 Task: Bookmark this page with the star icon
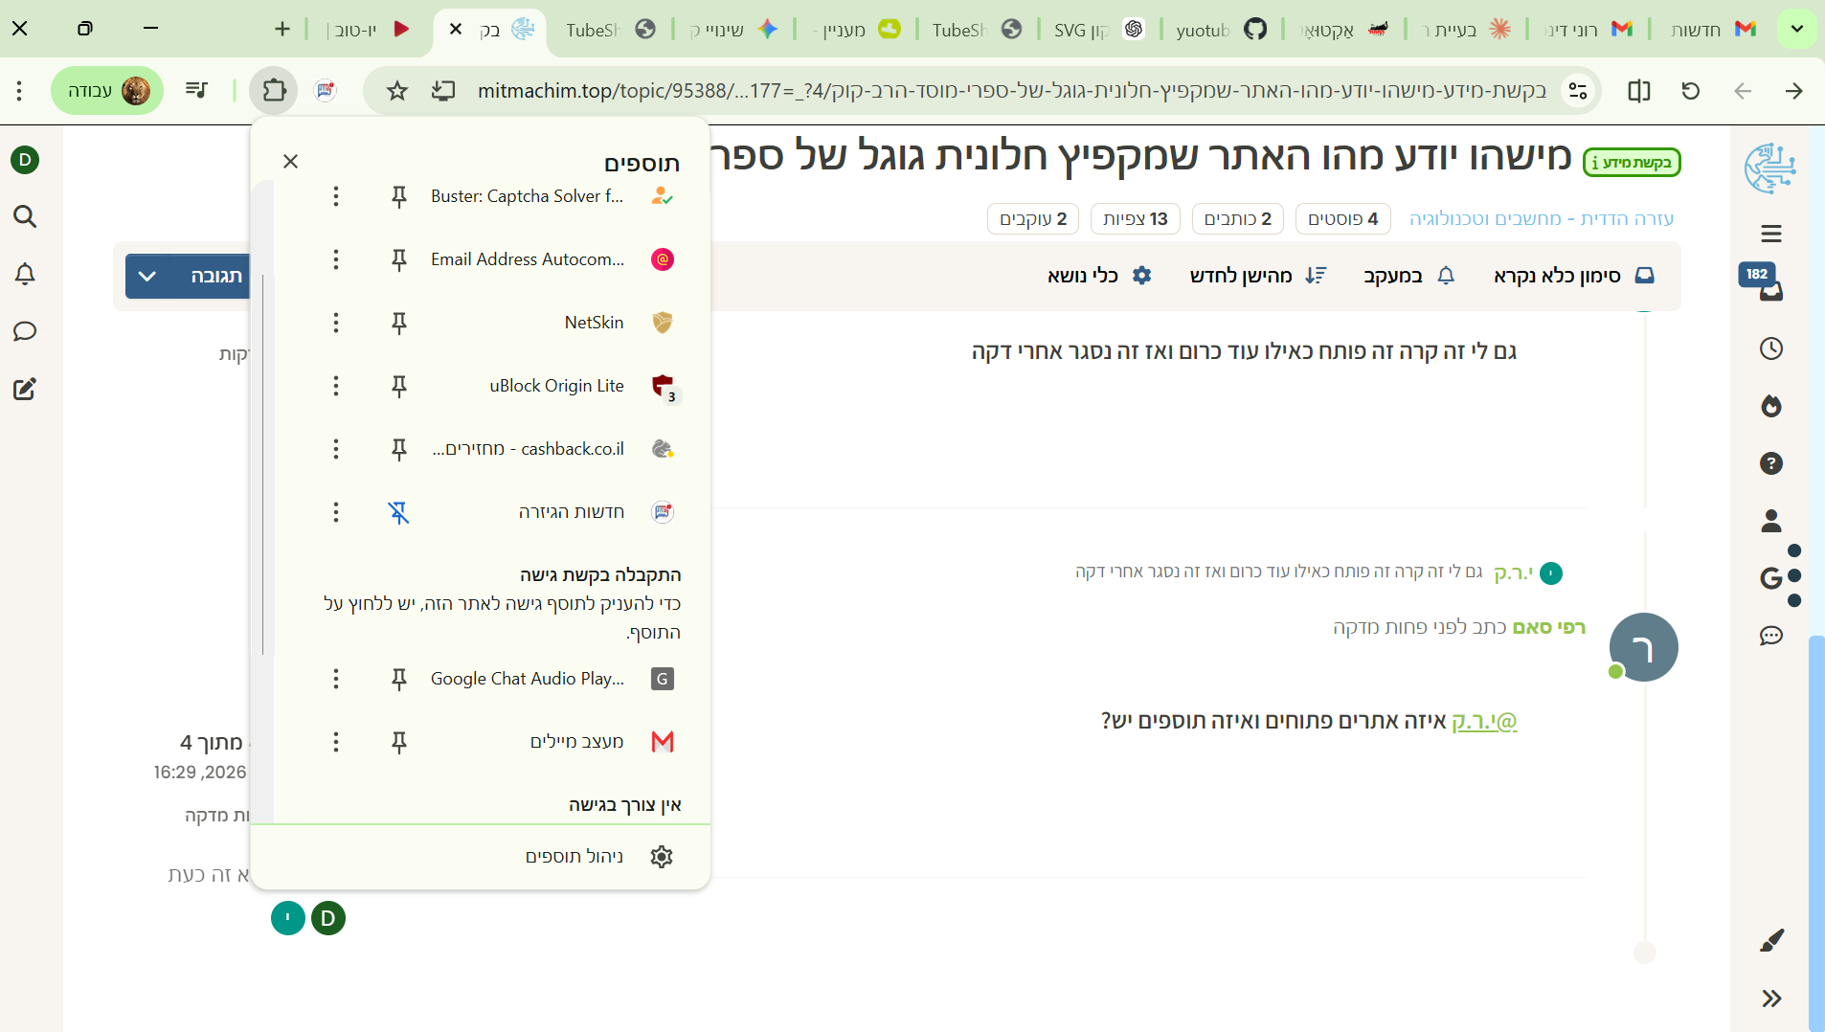tap(397, 91)
